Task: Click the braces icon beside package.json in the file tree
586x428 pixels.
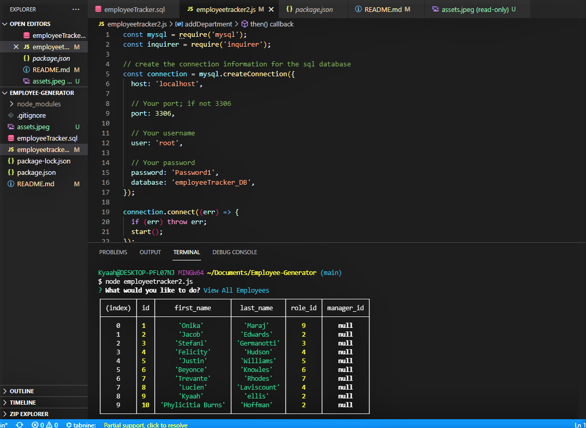Action: click(11, 172)
